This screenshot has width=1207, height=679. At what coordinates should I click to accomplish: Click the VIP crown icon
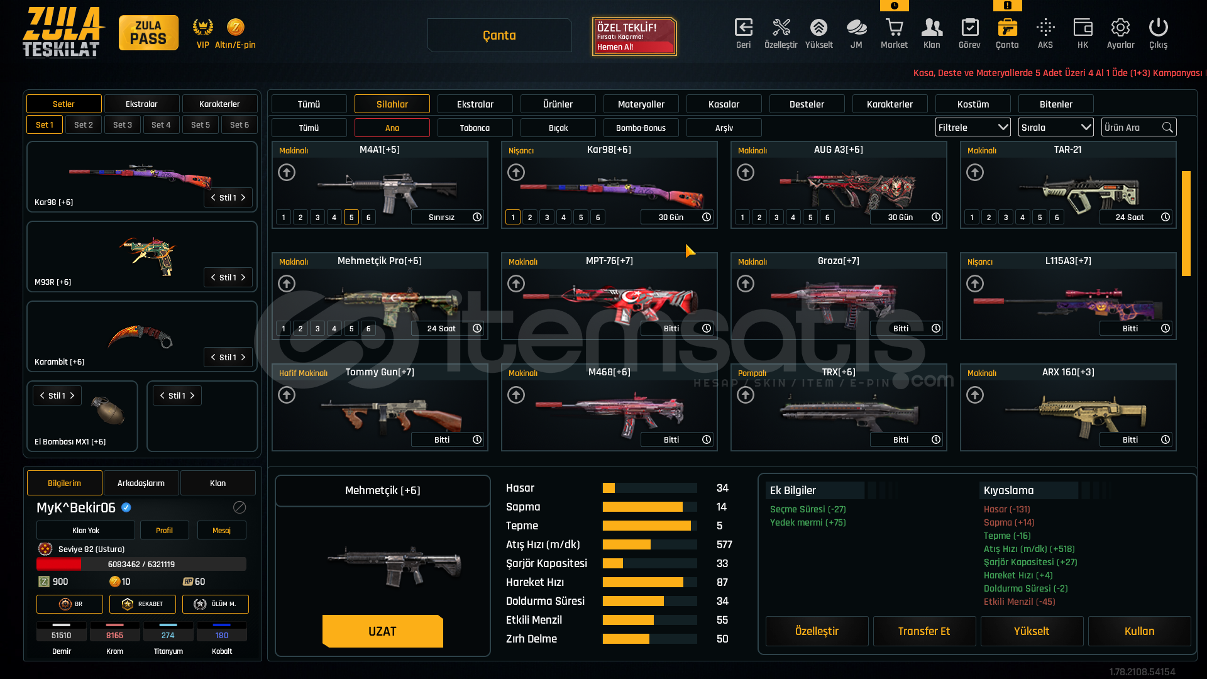pos(202,27)
